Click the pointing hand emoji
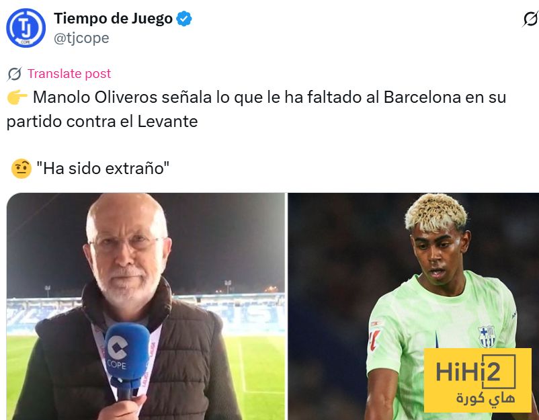 pos(17,97)
